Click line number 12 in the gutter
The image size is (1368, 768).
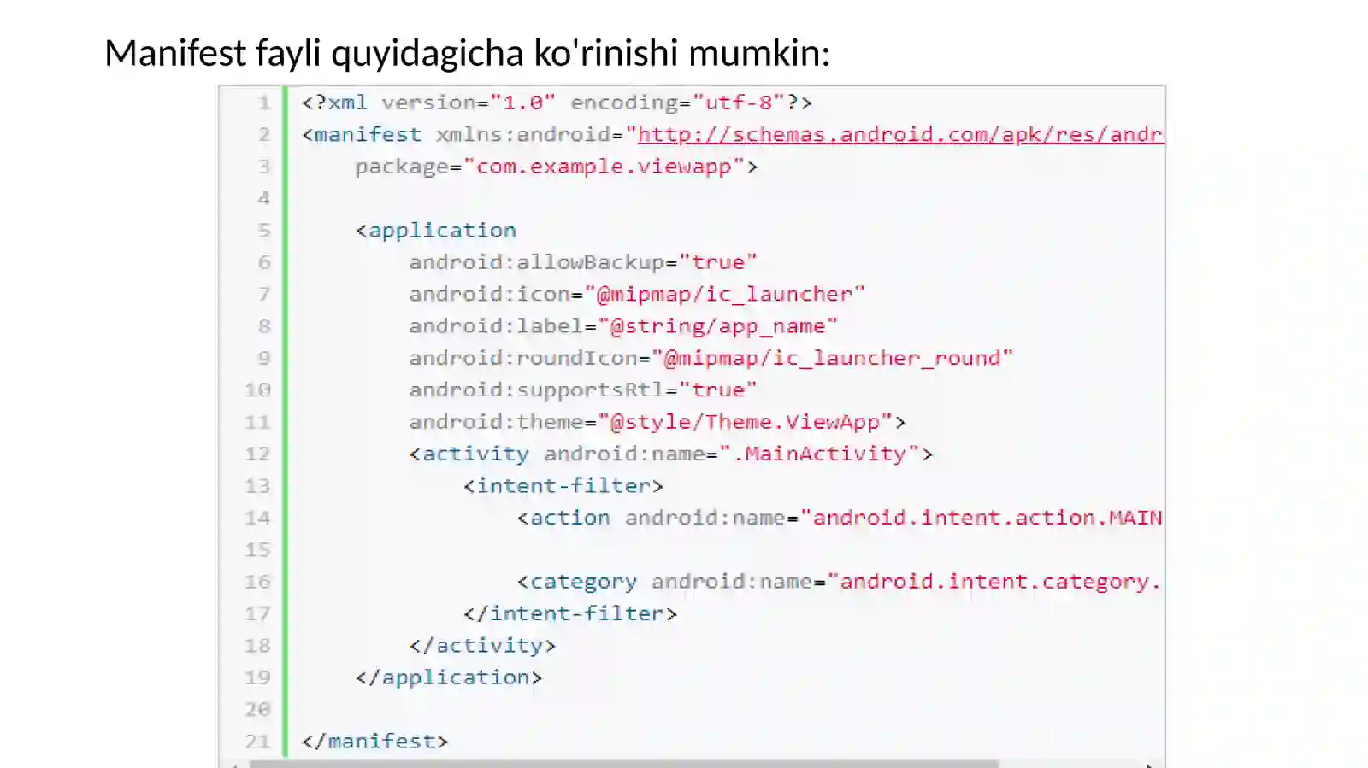point(257,454)
